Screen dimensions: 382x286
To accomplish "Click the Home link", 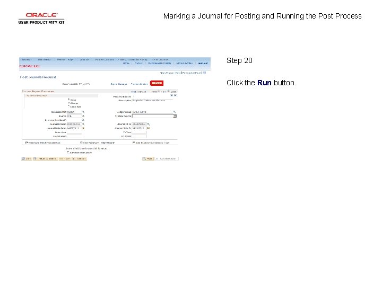I will click(x=126, y=63).
